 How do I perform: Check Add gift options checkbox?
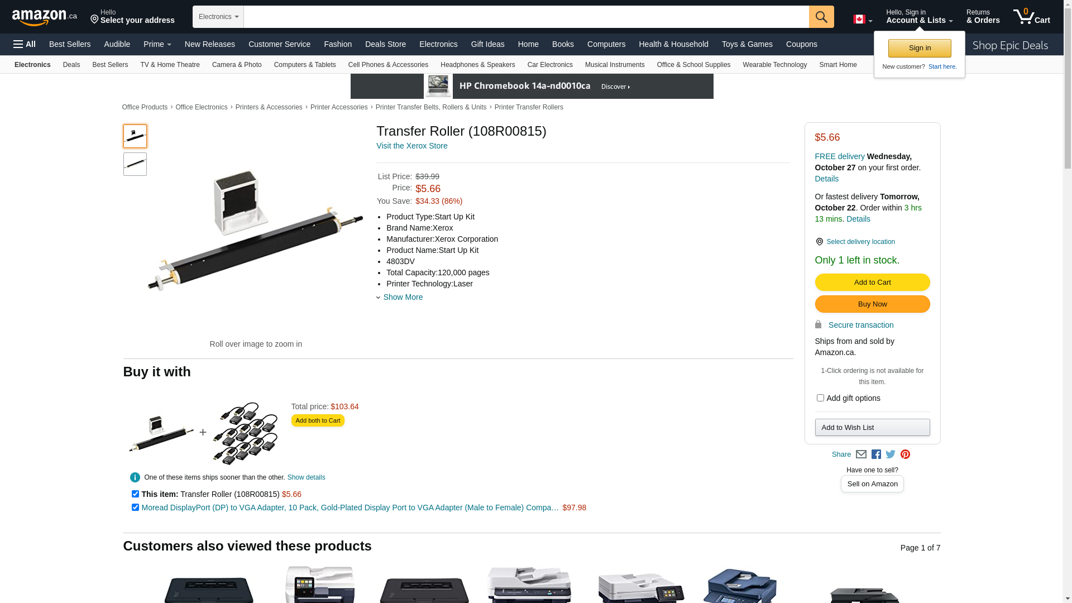coord(820,398)
